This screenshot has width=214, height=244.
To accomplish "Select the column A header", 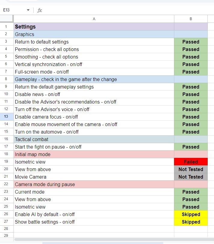I will 94,19.
